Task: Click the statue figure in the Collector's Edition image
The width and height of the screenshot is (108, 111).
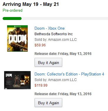Action: pos(17,81)
